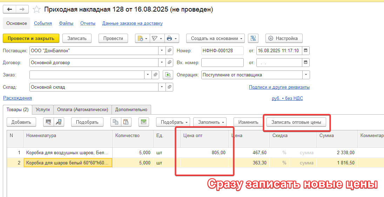Click the linked documents structure icon
Image resolution: width=384 pixels, height=197 pixels.
click(253, 39)
